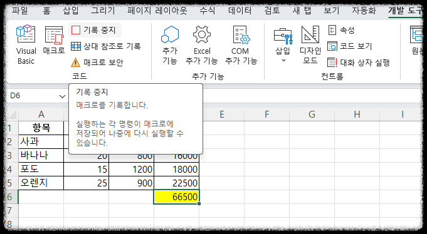Open the 수식 tab

click(208, 11)
